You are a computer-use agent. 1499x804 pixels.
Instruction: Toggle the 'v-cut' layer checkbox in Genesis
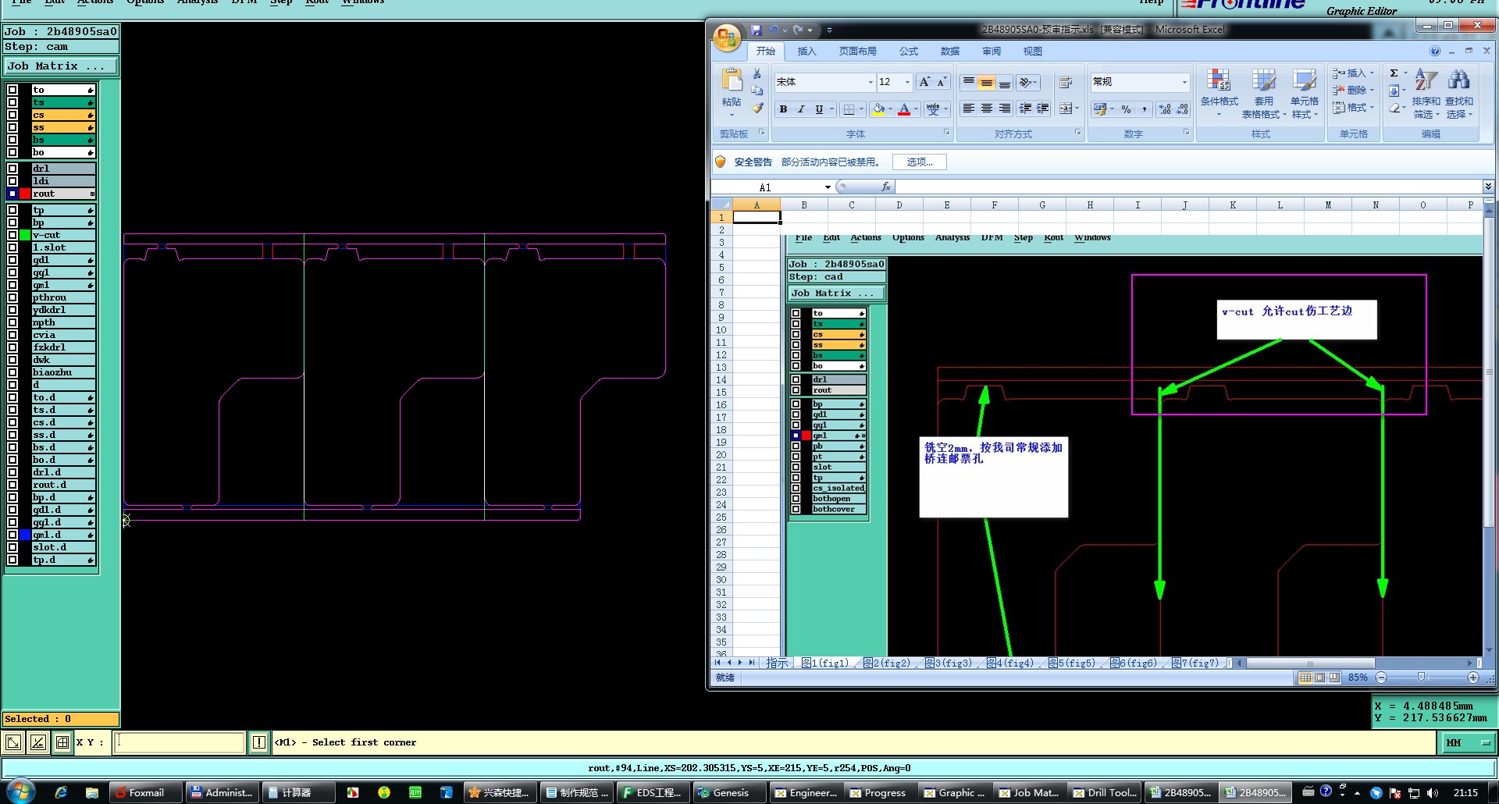point(12,235)
